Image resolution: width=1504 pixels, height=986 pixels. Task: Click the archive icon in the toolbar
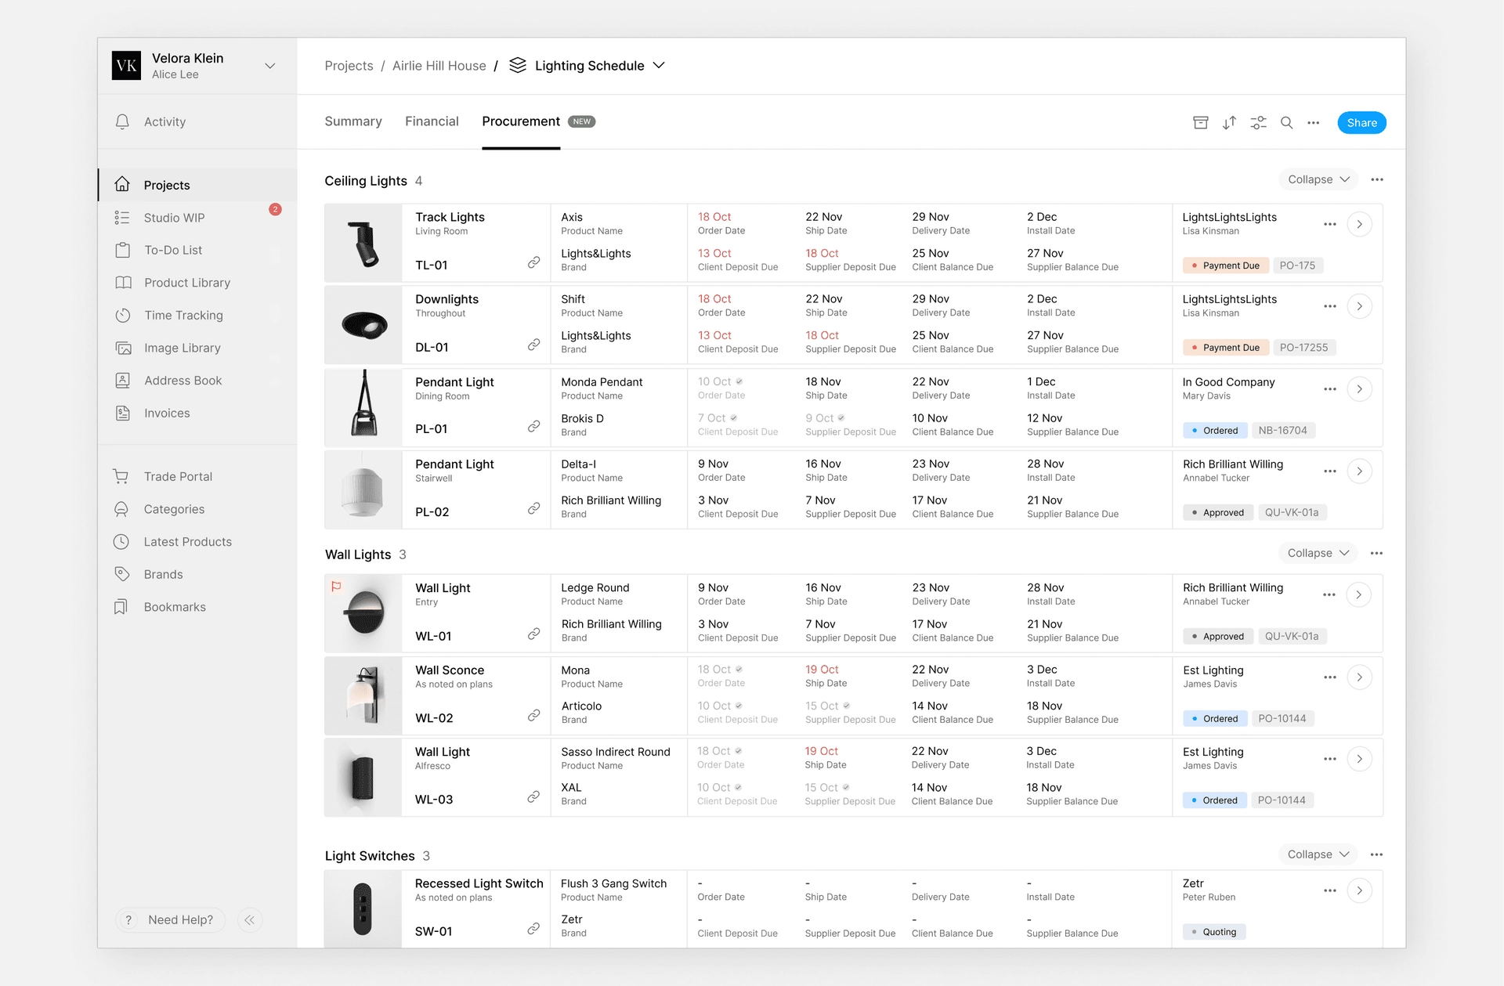tap(1200, 123)
